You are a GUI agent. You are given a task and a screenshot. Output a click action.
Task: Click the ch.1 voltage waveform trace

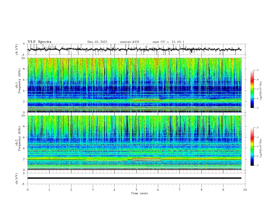pos(134,49)
